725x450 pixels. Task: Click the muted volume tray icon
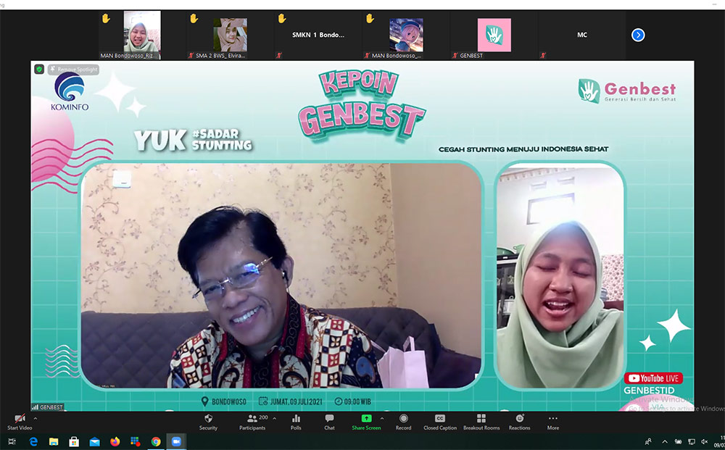point(704,442)
